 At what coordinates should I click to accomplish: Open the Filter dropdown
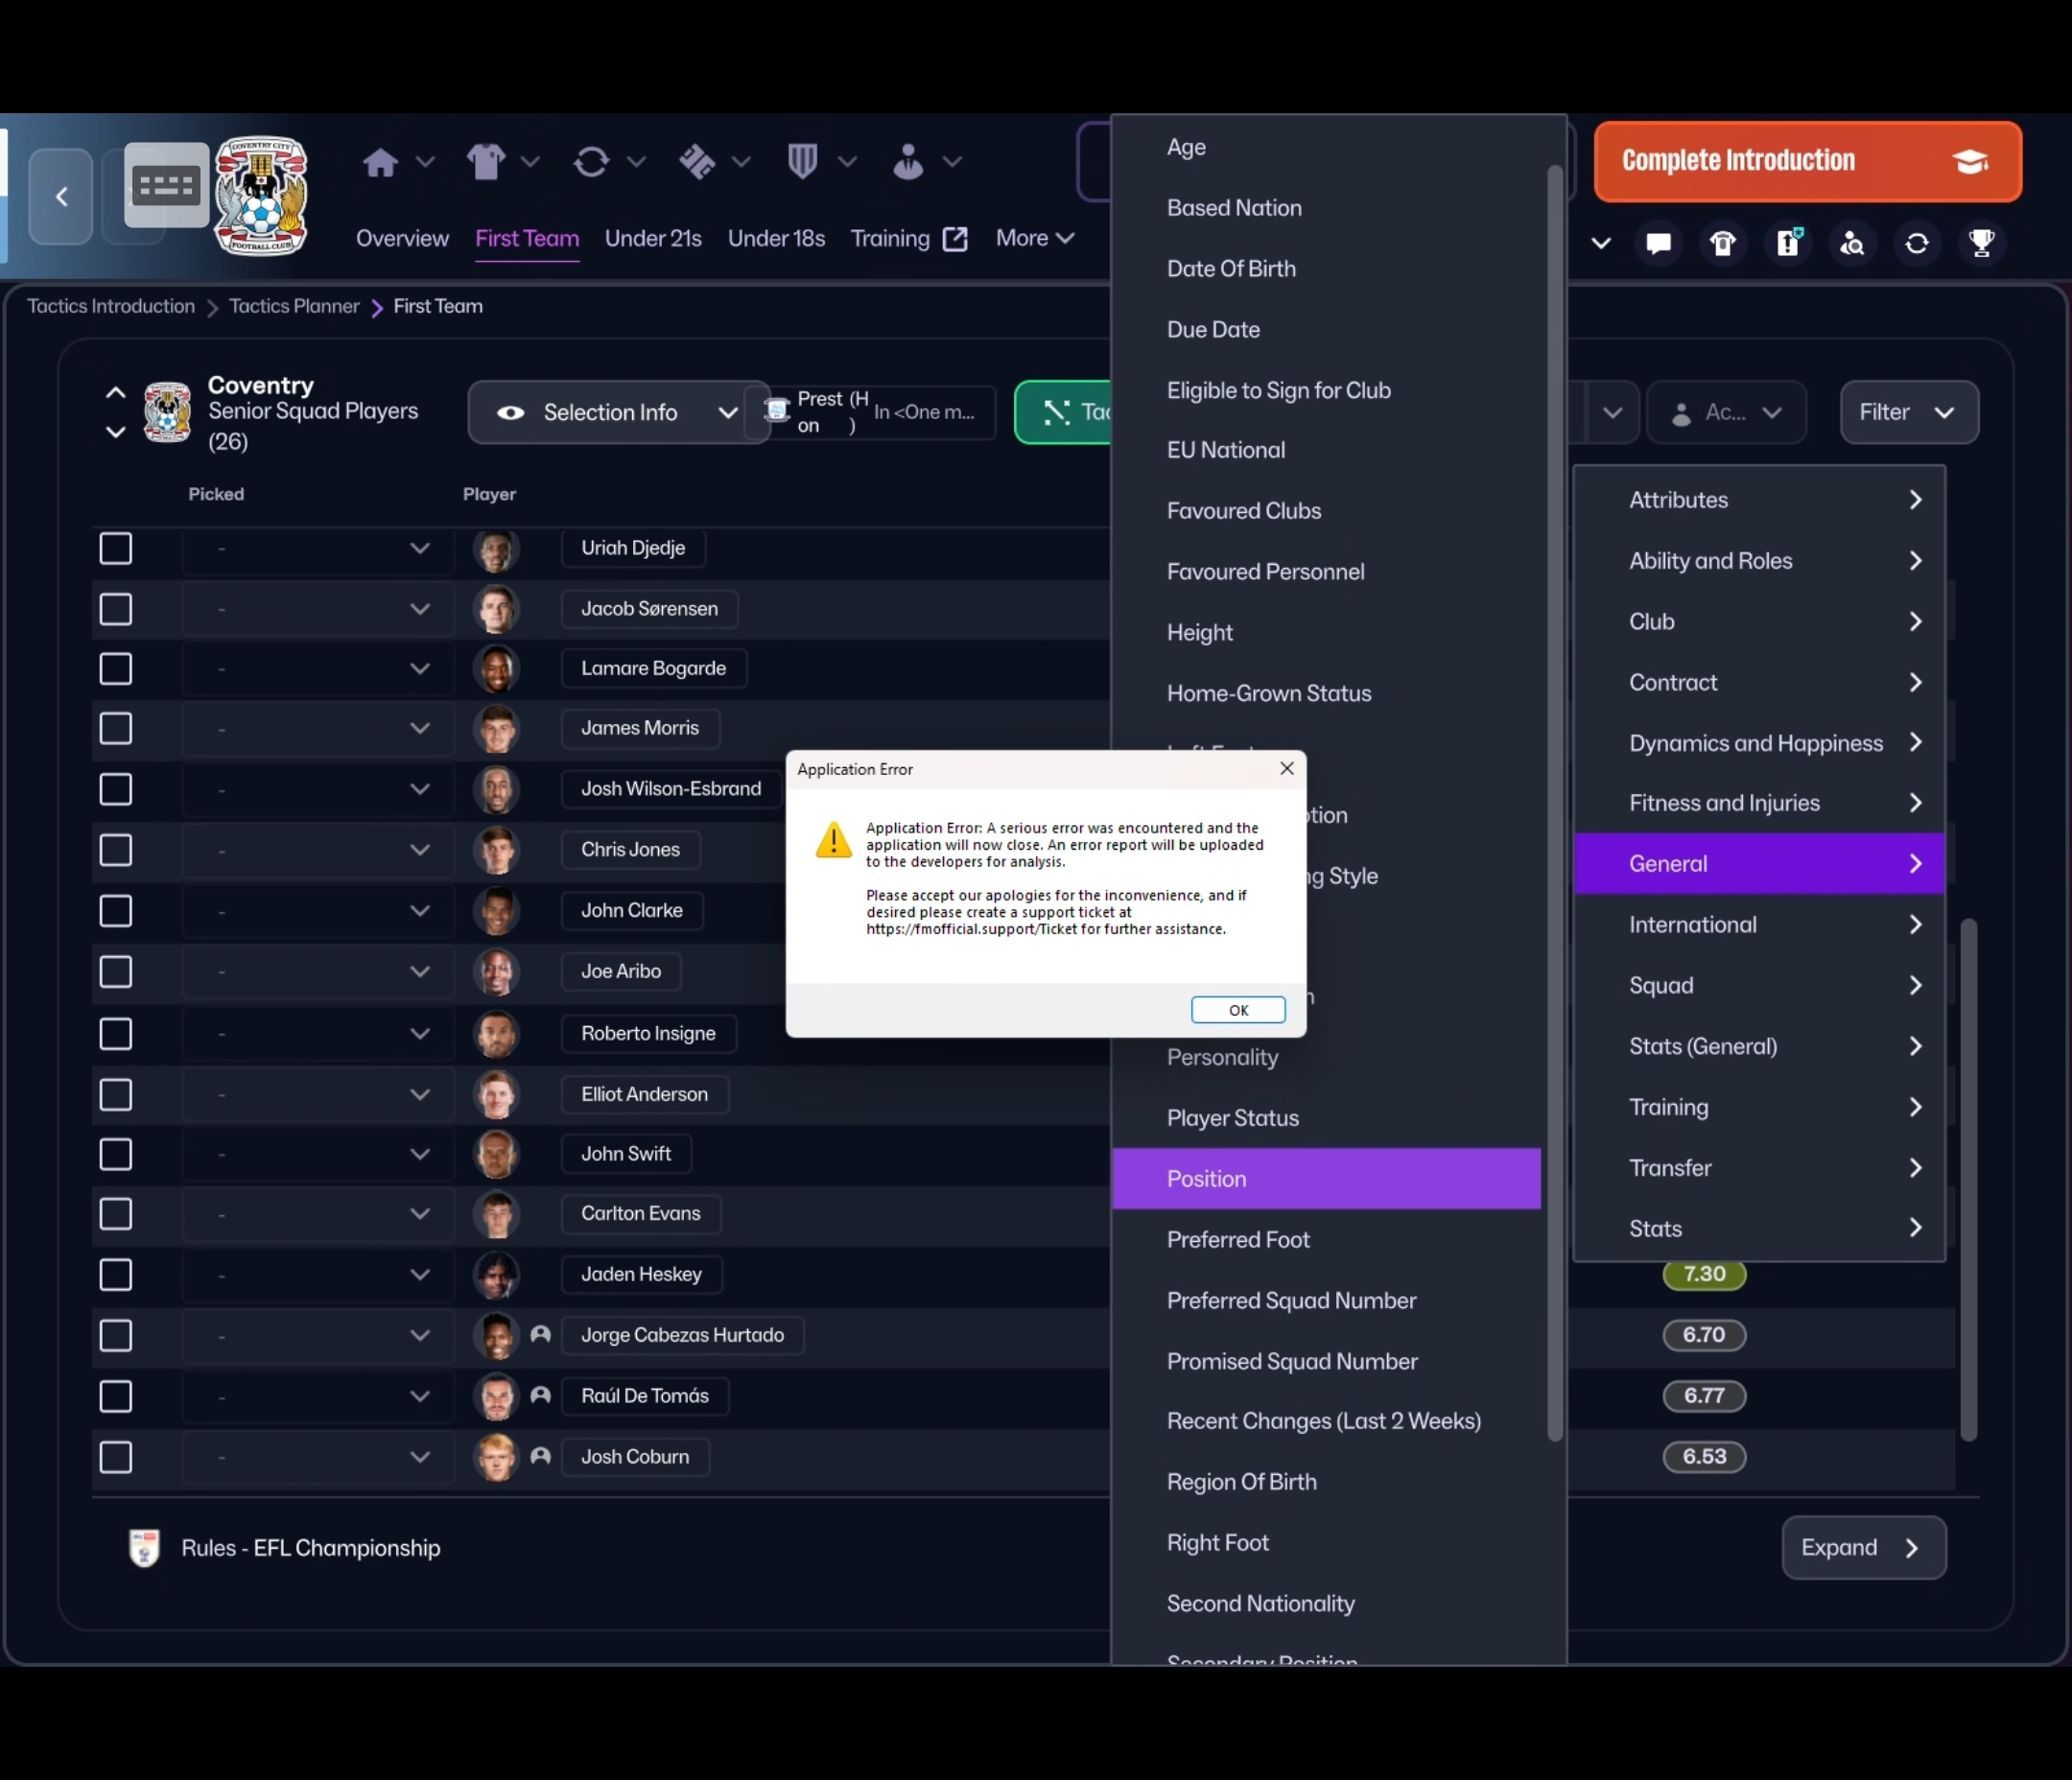(x=1908, y=412)
